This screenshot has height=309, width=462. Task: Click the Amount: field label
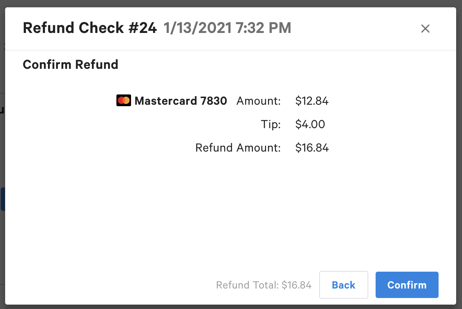[258, 101]
